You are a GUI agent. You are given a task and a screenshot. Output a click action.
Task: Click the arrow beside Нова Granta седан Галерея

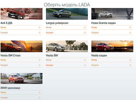click(130, 33)
